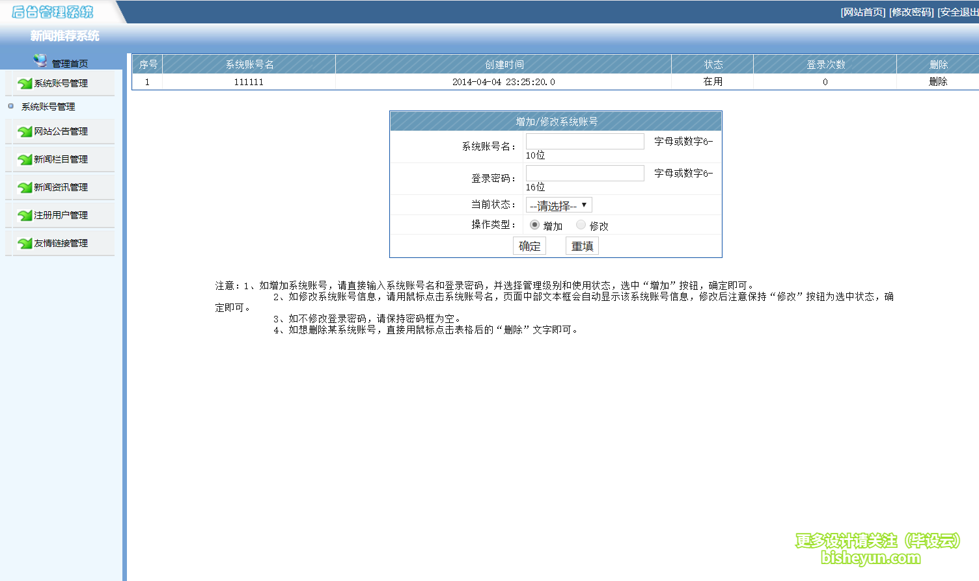Click the 登录次数 column header
The width and height of the screenshot is (979, 581).
click(x=825, y=64)
